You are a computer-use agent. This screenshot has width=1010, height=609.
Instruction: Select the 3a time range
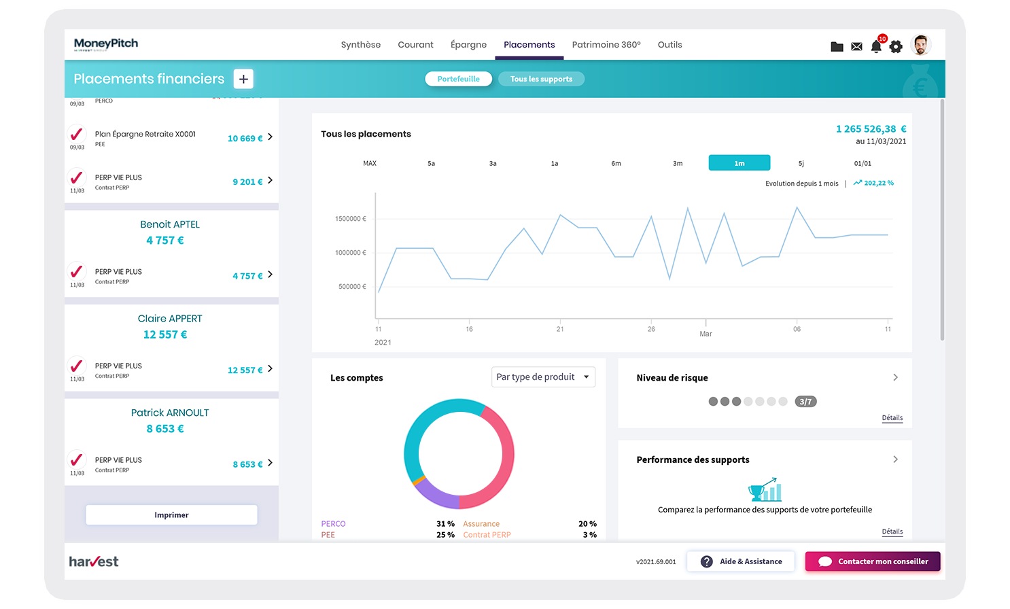coord(493,163)
